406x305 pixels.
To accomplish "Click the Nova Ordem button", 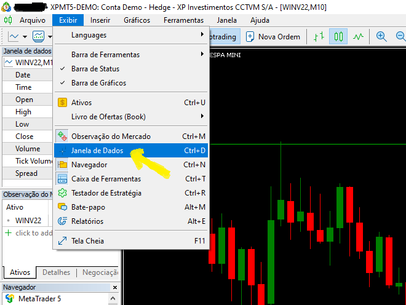I will click(x=273, y=37).
